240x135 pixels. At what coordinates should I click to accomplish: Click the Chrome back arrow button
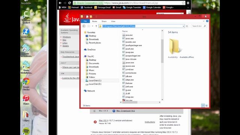(x=60, y=3)
